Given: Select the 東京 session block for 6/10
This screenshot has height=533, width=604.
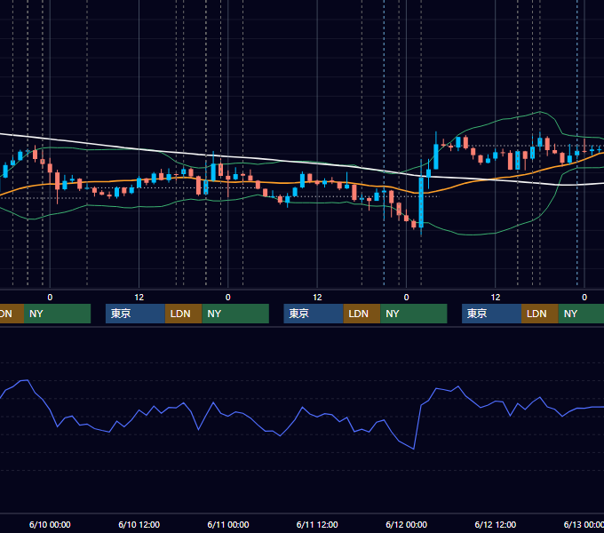Looking at the screenshot, I should (135, 314).
